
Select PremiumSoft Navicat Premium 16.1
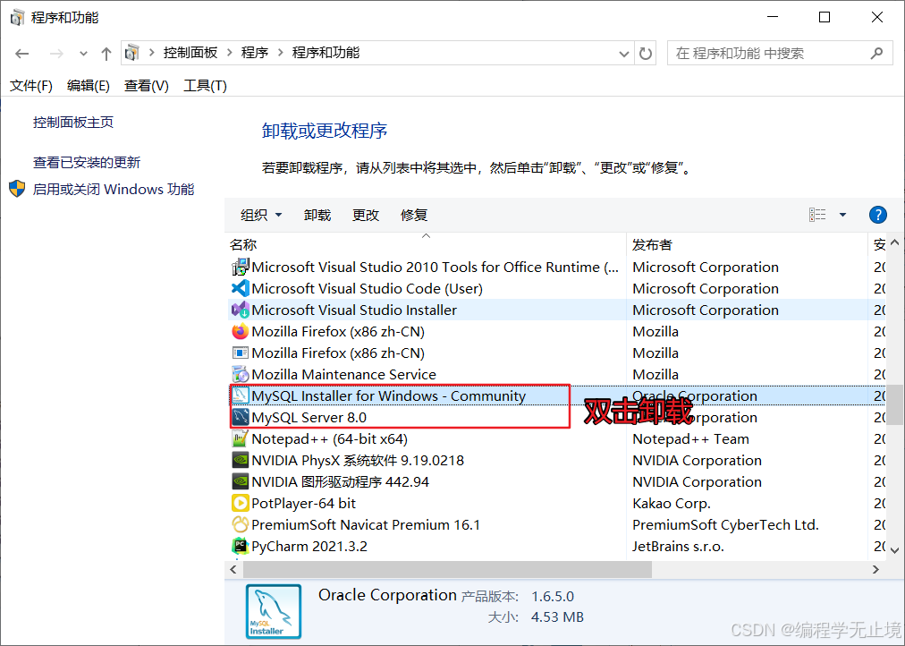tap(557, 524)
